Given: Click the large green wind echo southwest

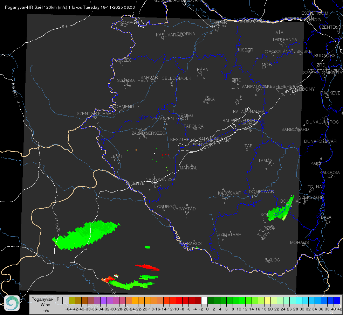Looking at the screenshot, I should (87, 234).
